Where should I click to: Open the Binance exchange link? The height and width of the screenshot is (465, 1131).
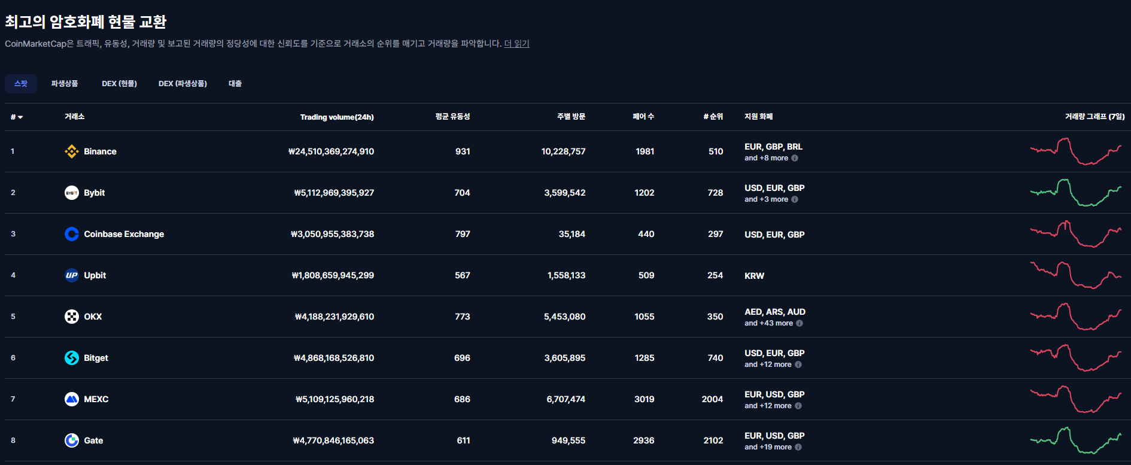100,151
